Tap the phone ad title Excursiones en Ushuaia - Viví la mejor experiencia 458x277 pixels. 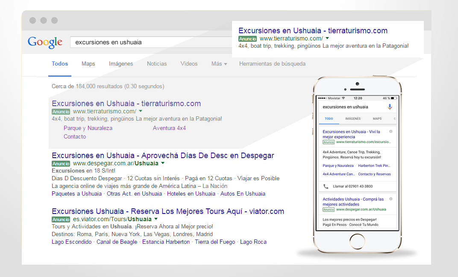[x=351, y=134]
